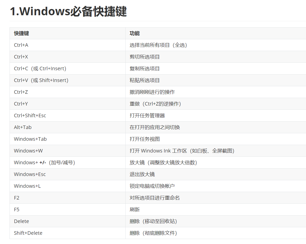The width and height of the screenshot is (306, 244).
Task: Click the "锁定电脑或切换帐户" description
Action: [152, 186]
